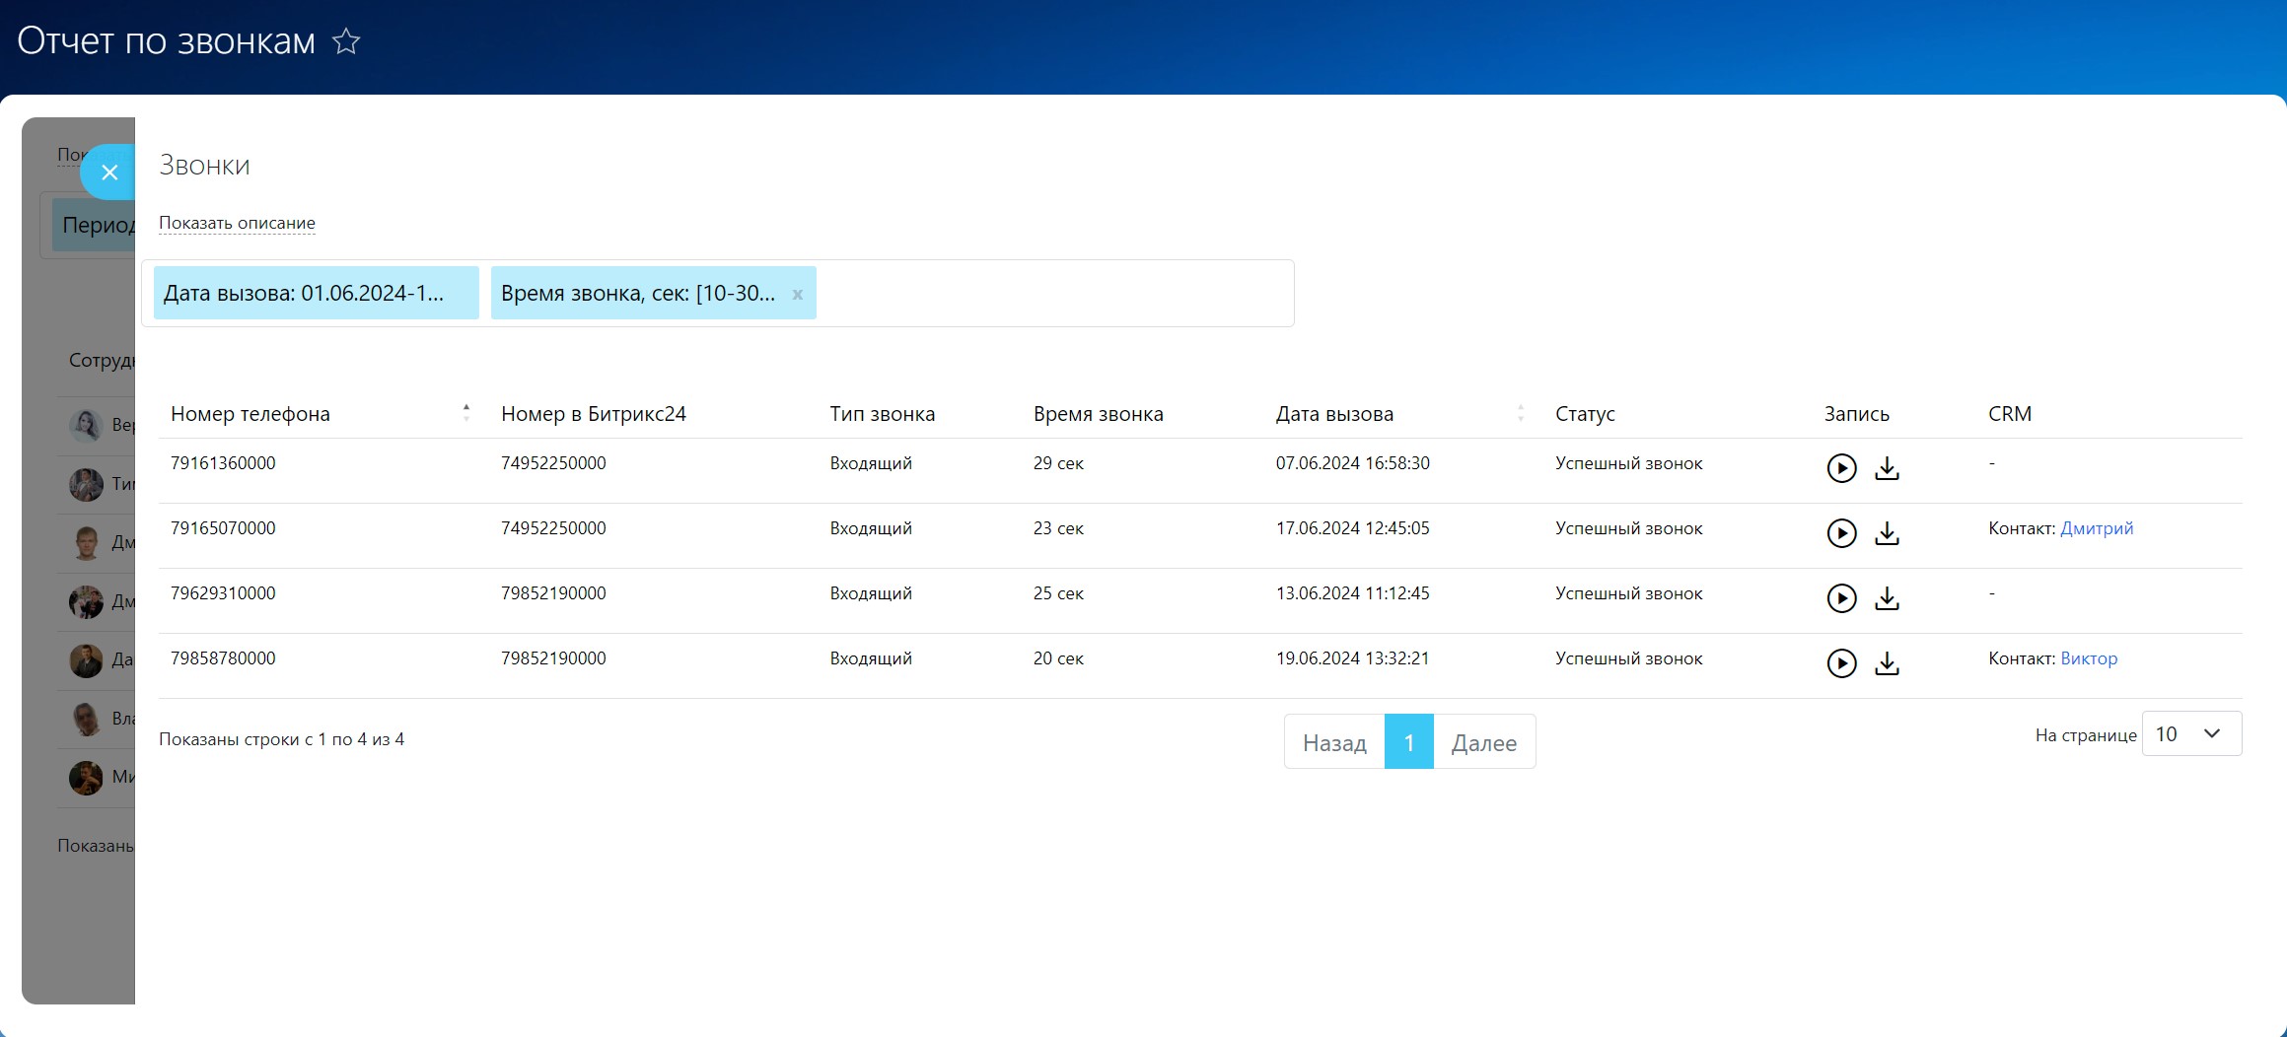Download recording of 19.06.2024 call

point(1886,663)
